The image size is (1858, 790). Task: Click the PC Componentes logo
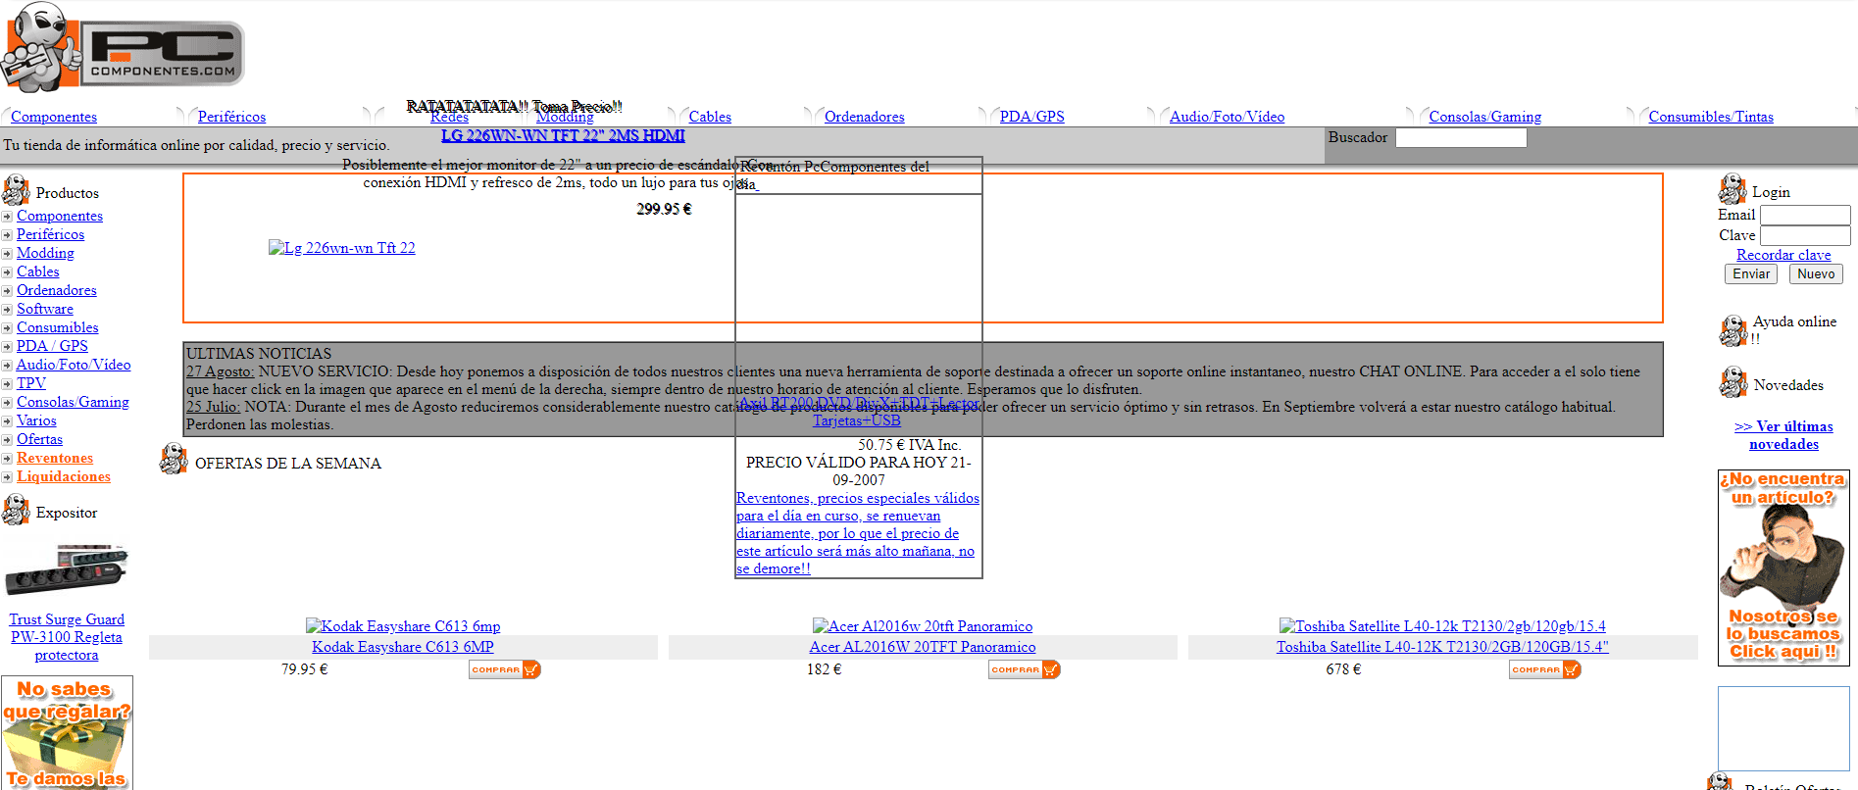coord(124,49)
